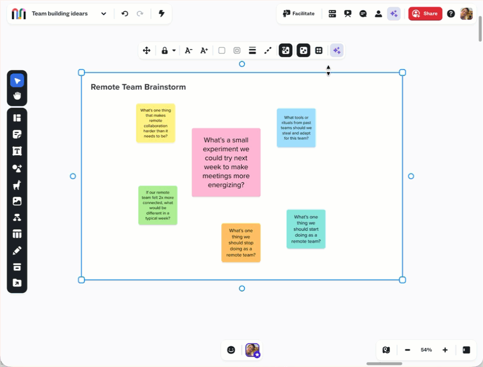
Task: Click the move handle in floating toolbar
Action: tap(147, 50)
